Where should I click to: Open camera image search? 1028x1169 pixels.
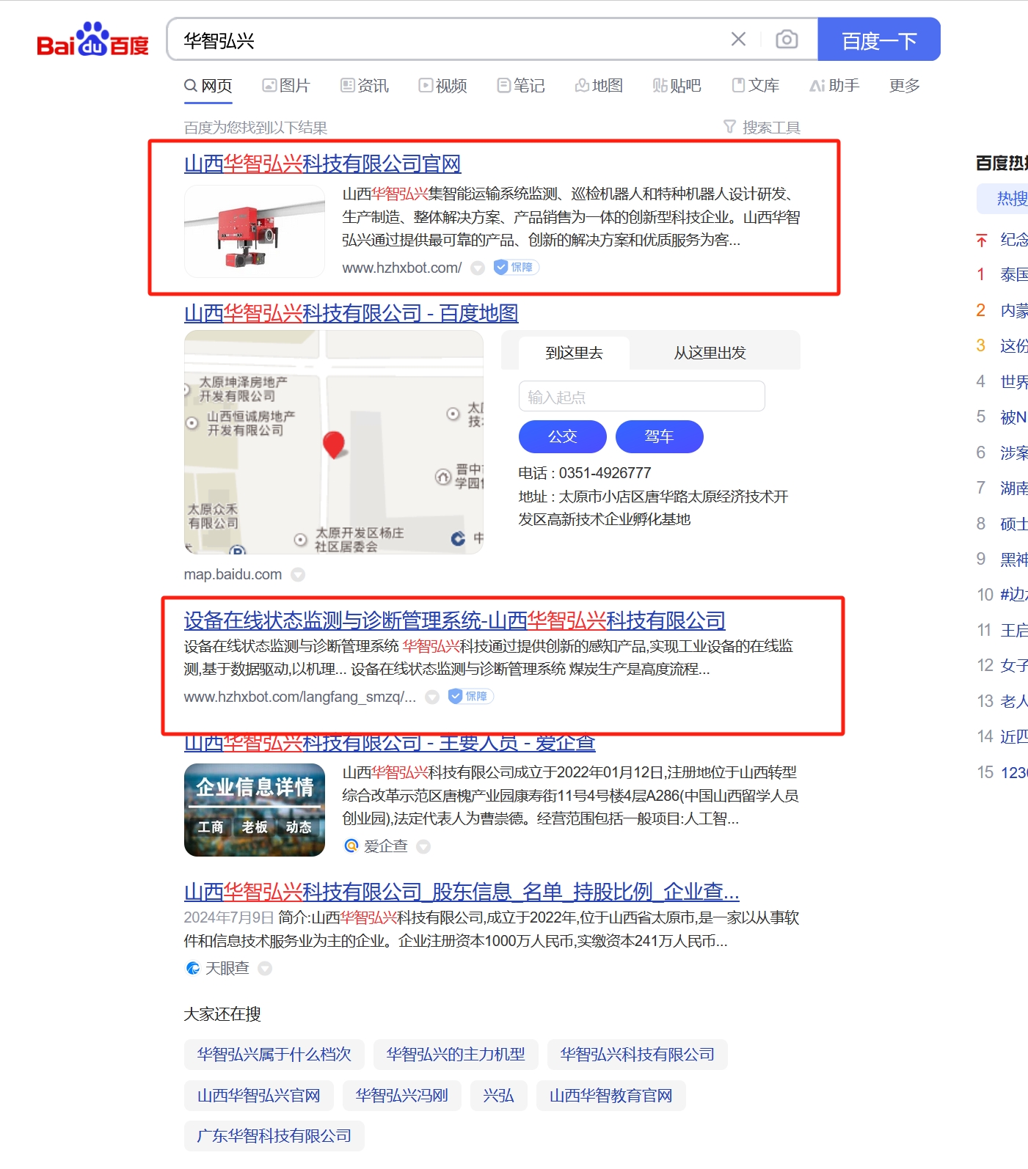click(x=787, y=40)
